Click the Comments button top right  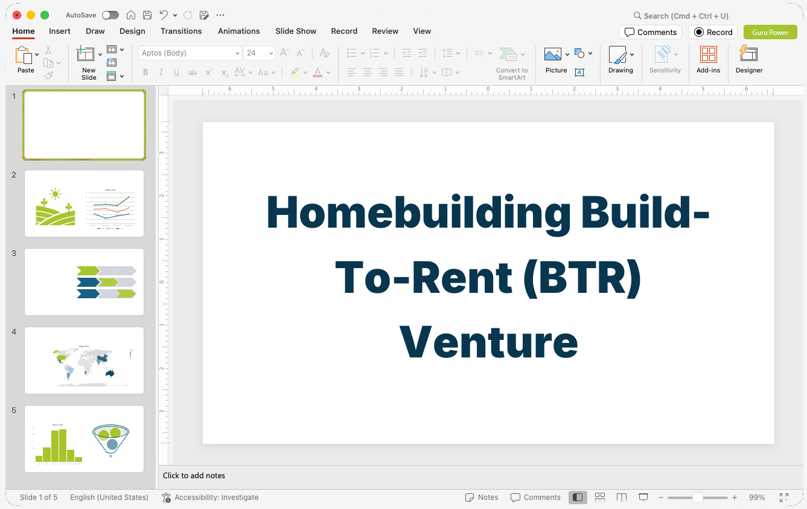[650, 32]
